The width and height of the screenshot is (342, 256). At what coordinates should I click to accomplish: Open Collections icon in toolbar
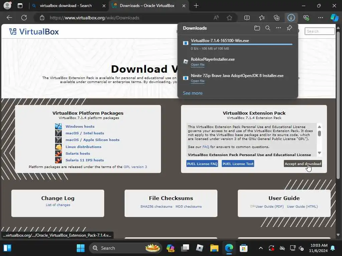(x=276, y=18)
